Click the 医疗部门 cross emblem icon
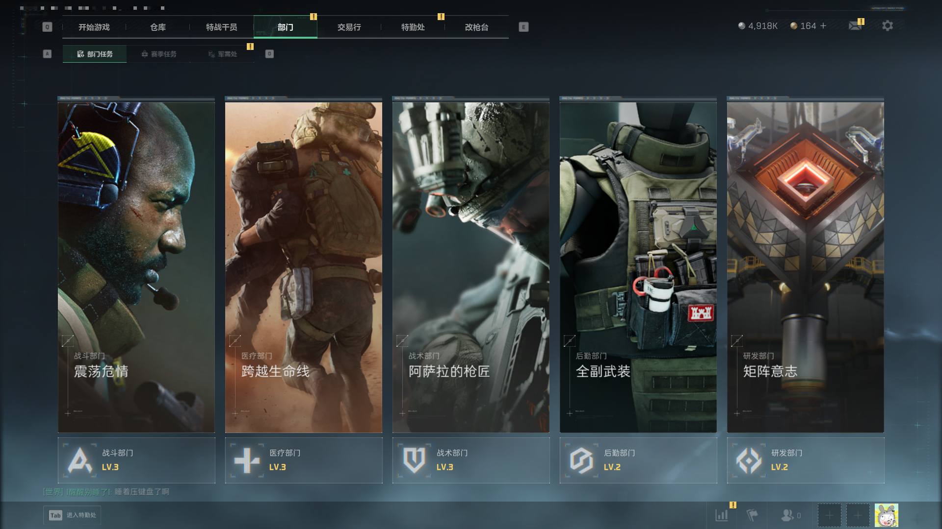Screen dimensions: 942x529 coord(247,460)
